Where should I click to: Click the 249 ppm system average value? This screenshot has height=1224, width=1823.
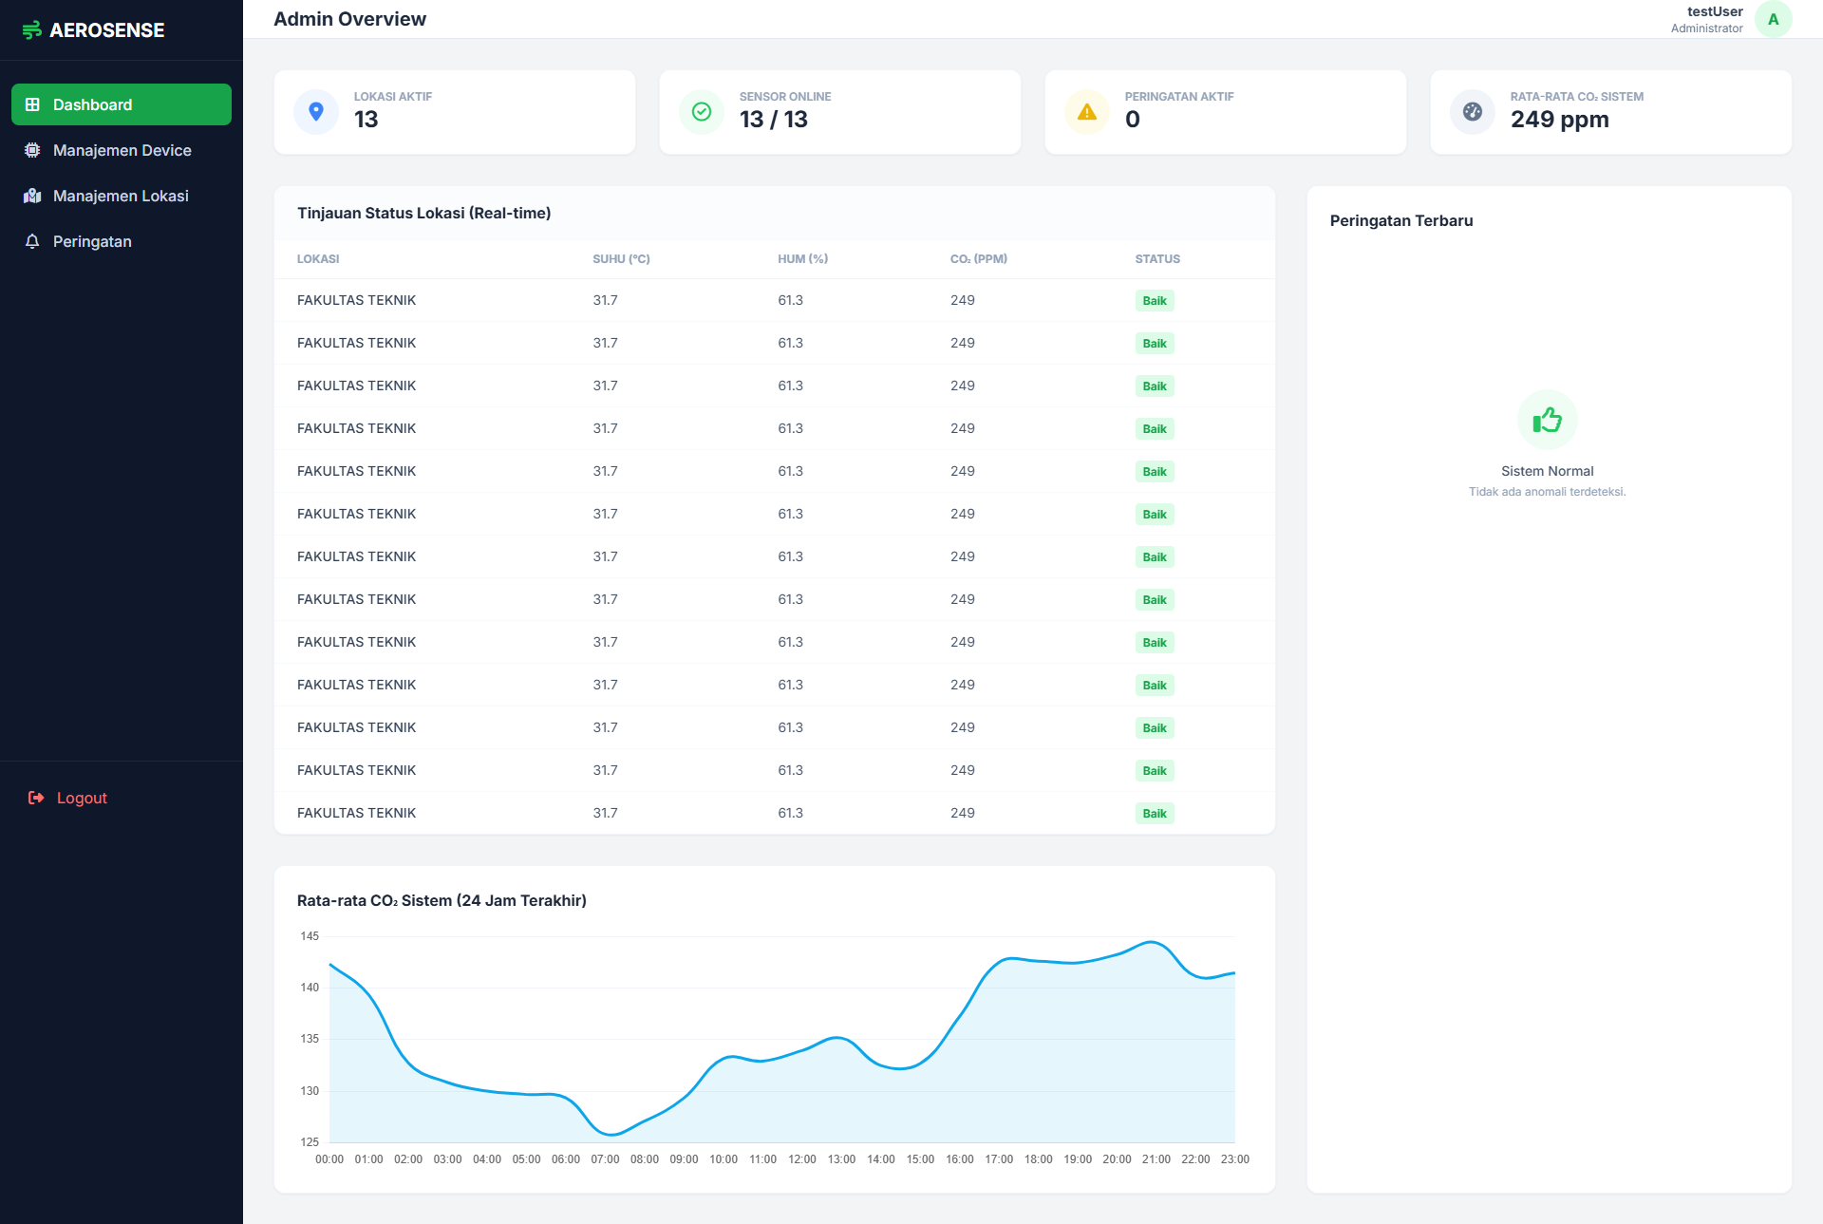(1560, 120)
